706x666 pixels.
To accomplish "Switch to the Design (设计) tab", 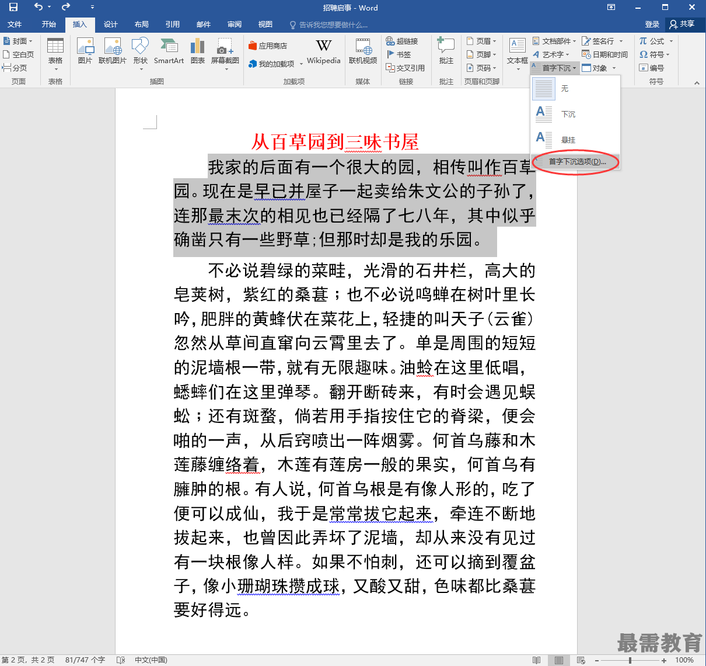I will 111,24.
